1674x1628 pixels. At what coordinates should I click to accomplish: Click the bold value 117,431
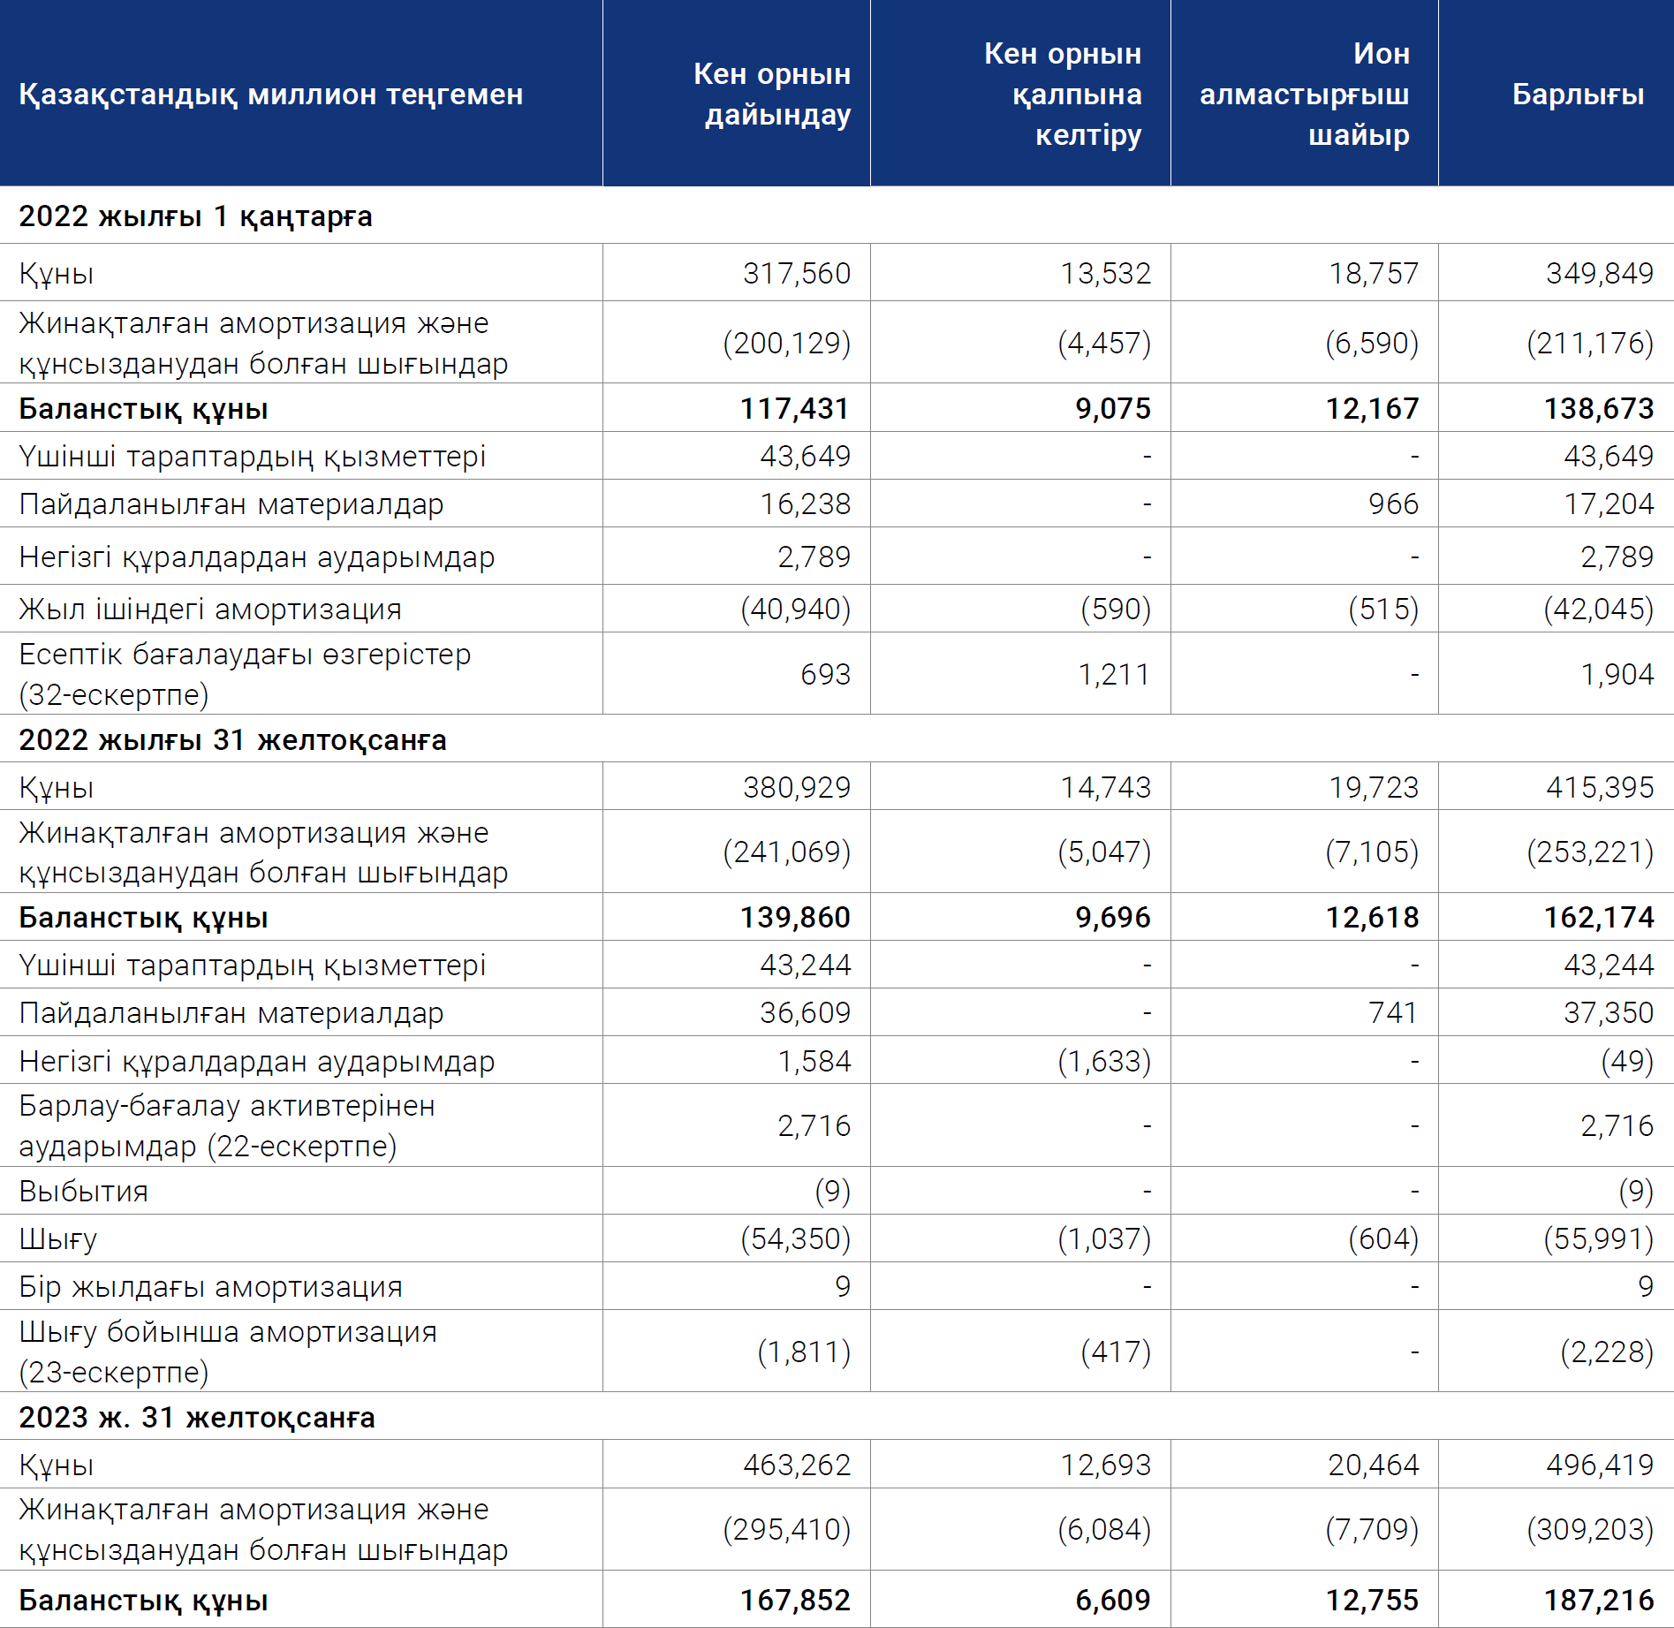coord(794,408)
